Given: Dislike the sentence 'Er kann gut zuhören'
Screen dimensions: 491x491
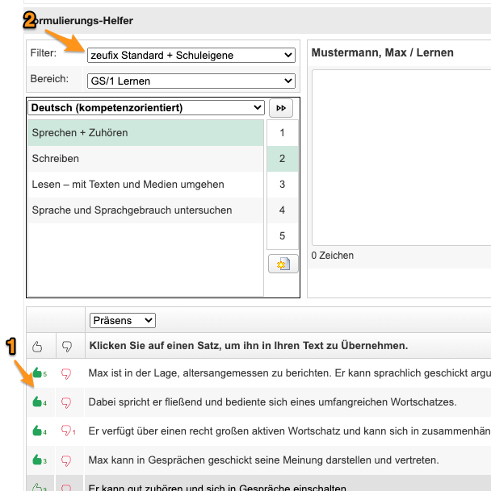Looking at the screenshot, I should 66,488.
